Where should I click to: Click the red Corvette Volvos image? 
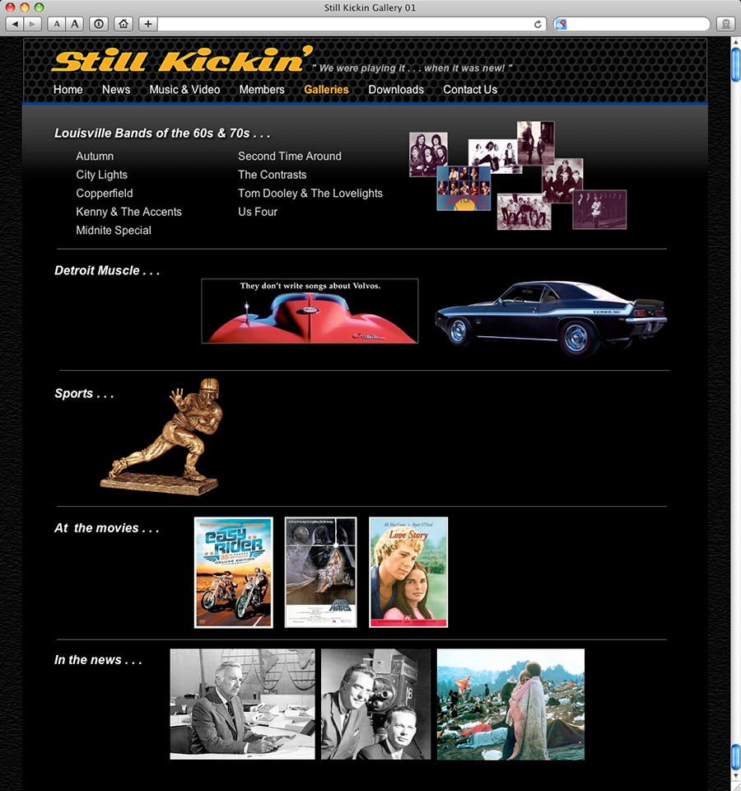point(310,311)
